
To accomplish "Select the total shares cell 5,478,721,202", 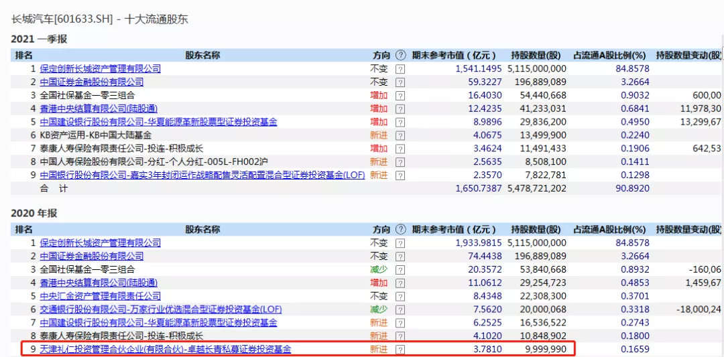I will 537,189.
